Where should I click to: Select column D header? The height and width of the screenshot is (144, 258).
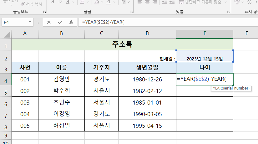coord(147,33)
